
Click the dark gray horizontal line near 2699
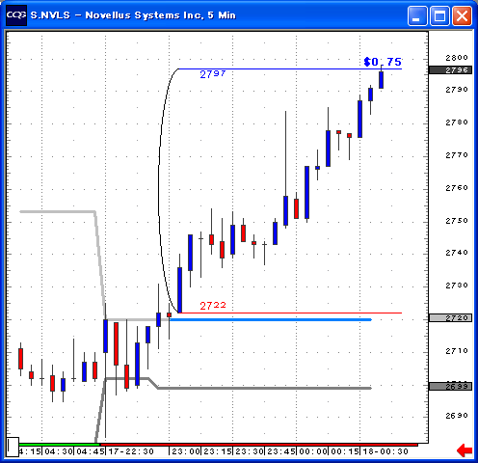(x=264, y=389)
